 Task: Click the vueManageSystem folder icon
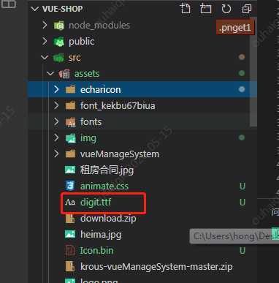[x=70, y=154]
